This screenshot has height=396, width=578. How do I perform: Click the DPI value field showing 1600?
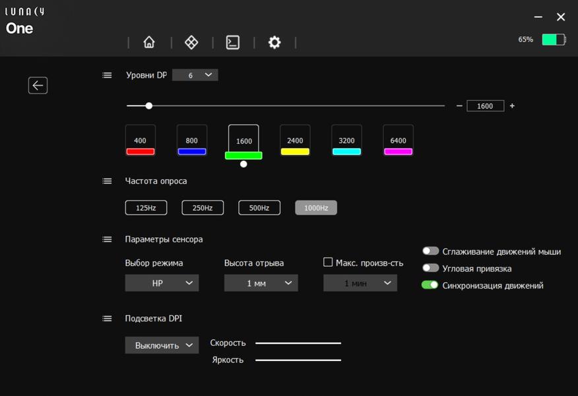click(x=485, y=106)
